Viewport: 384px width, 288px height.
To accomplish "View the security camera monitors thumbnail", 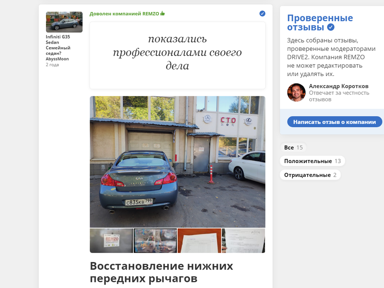I will click(155, 240).
